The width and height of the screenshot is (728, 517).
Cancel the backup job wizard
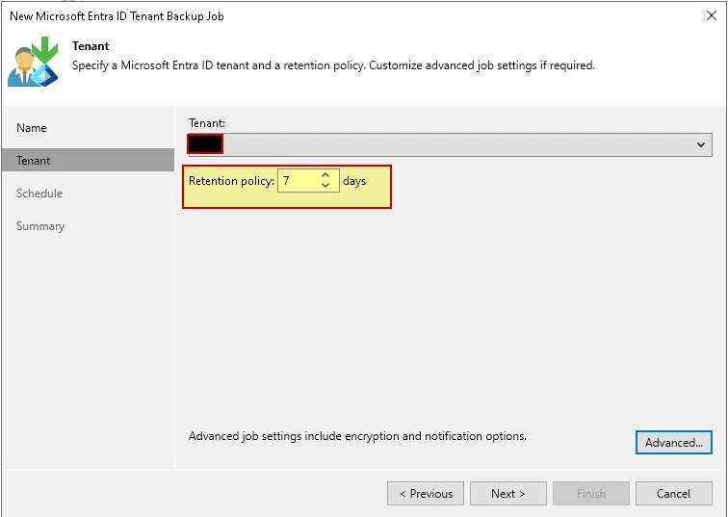pos(674,493)
